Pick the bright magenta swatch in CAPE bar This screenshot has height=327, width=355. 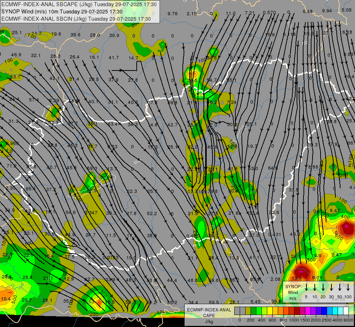pos(308,311)
